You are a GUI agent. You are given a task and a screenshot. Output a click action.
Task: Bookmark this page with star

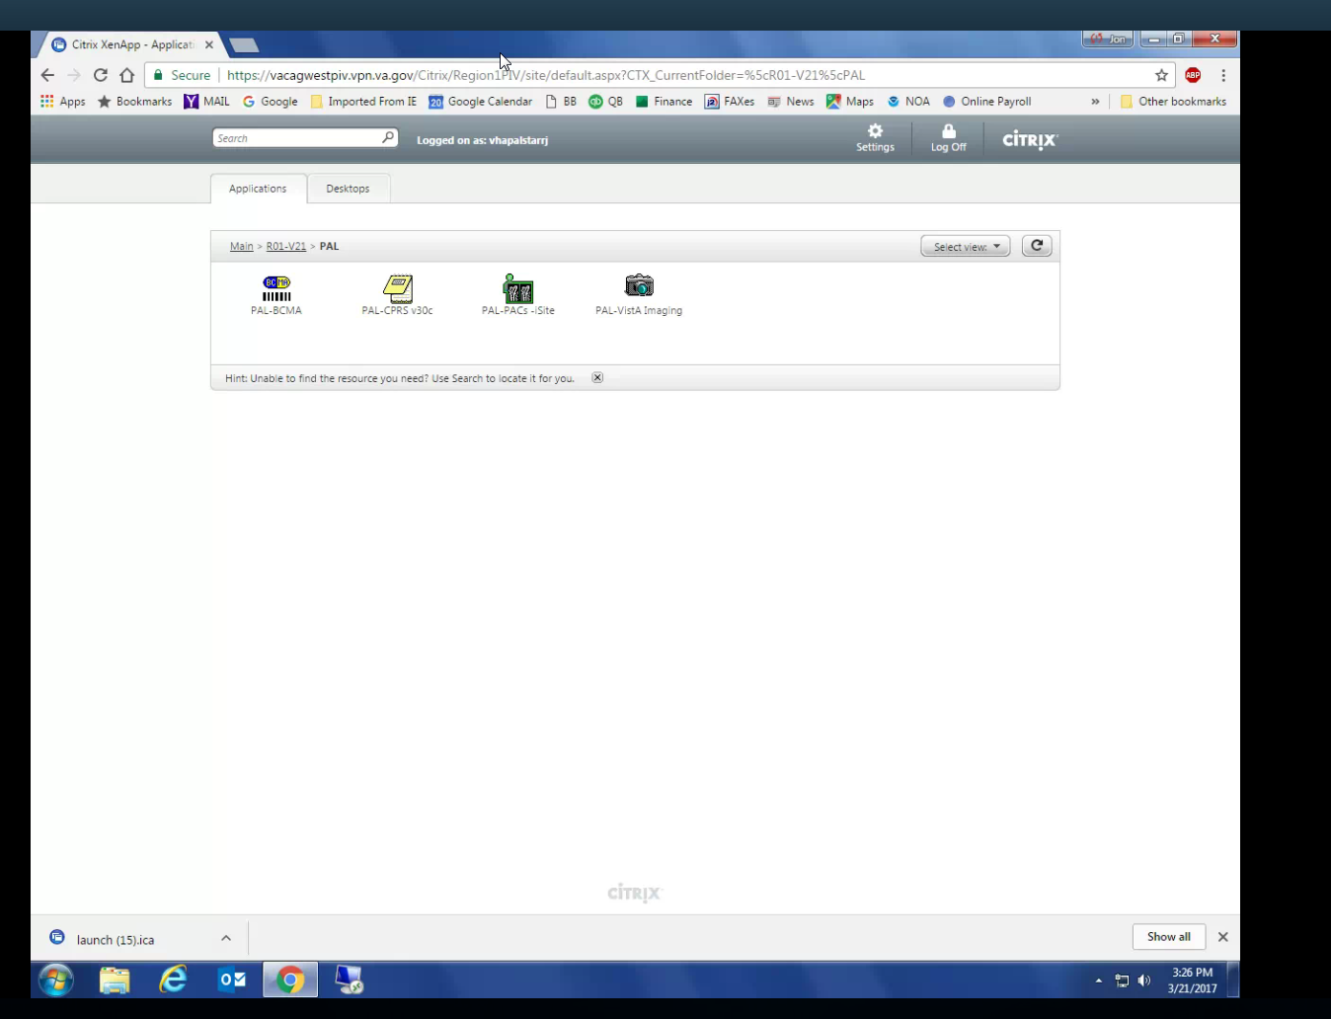point(1161,75)
